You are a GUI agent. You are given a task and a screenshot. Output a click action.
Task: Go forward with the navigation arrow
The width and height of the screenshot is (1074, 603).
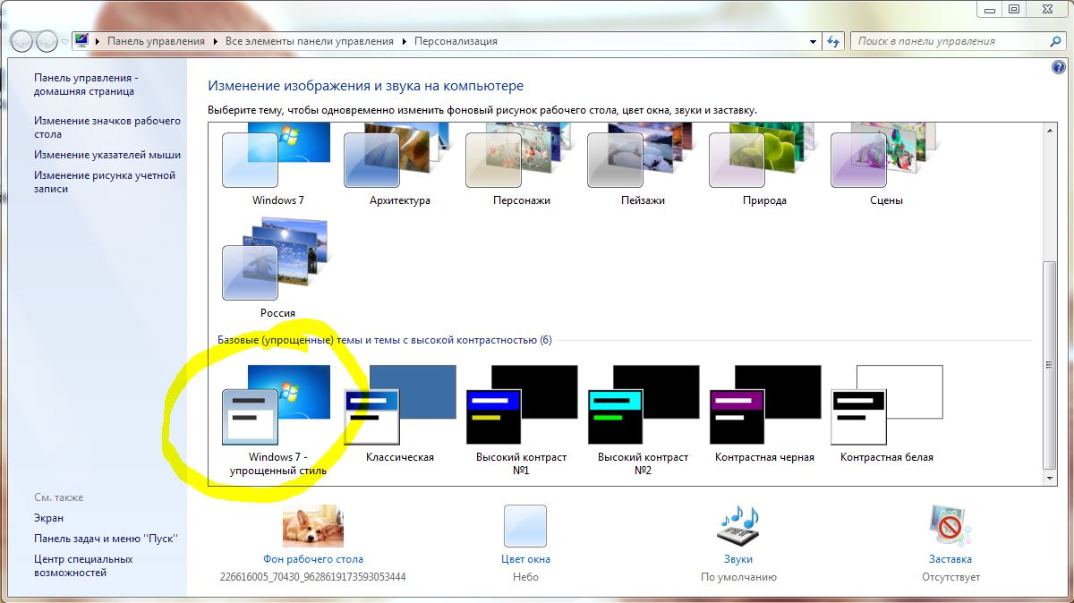(47, 41)
